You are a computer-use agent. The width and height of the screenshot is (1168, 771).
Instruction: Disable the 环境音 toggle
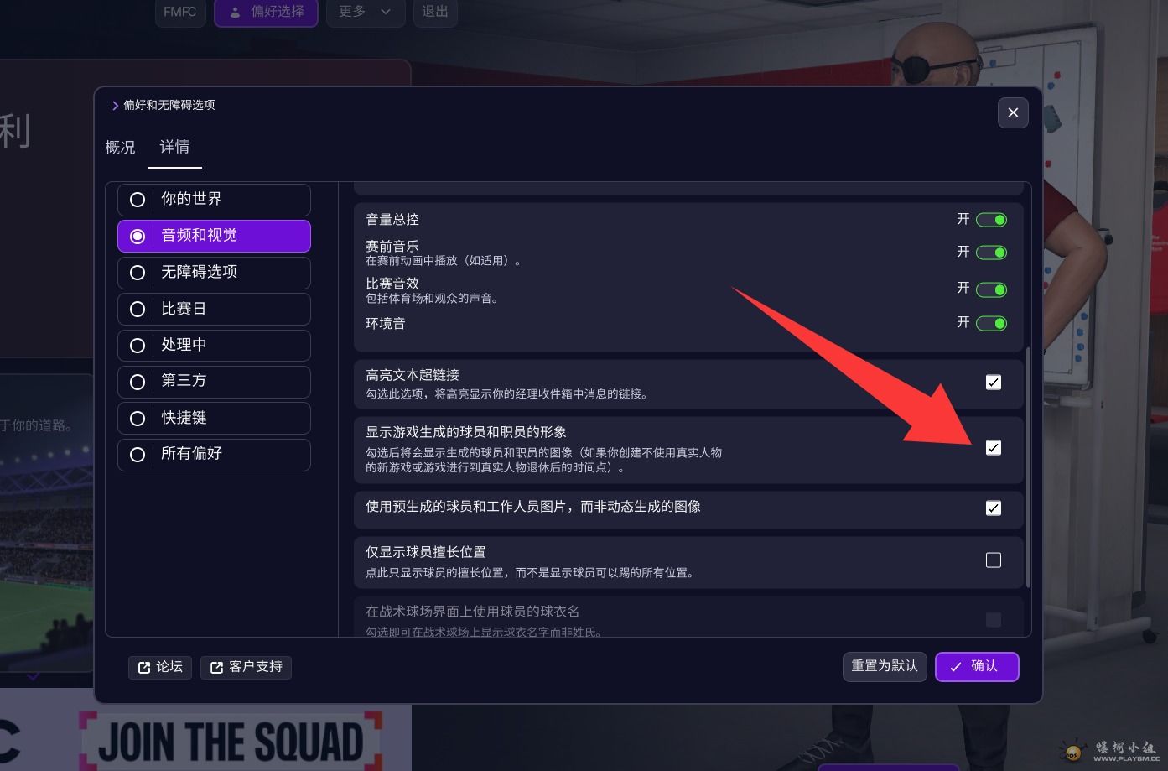click(991, 323)
